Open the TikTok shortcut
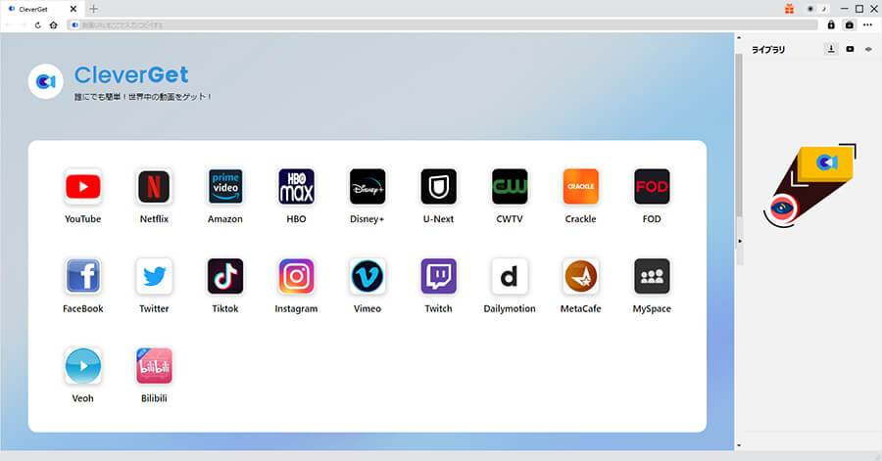882x461 pixels. point(225,276)
